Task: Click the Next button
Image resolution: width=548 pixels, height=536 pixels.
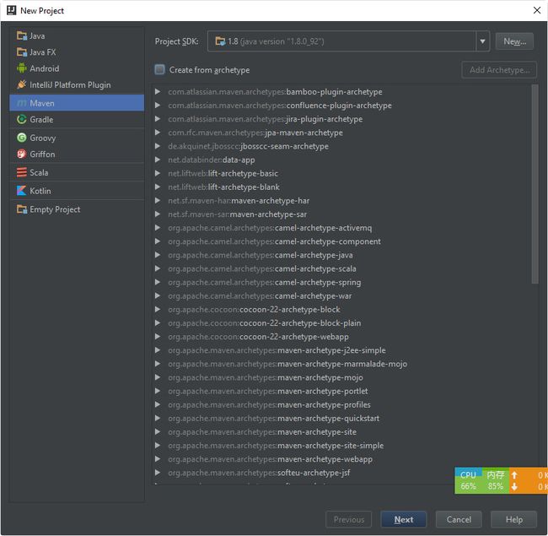Action: tap(404, 520)
